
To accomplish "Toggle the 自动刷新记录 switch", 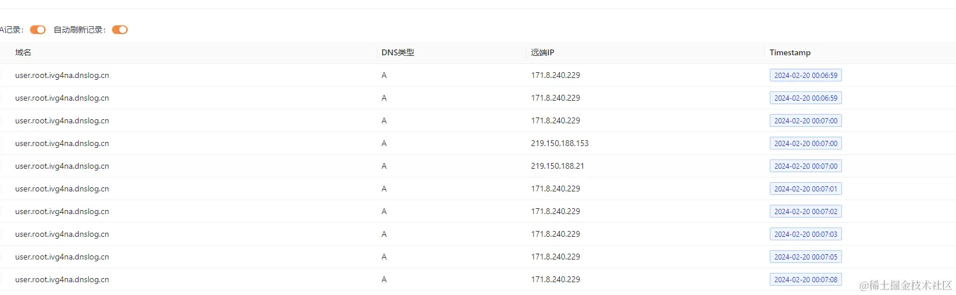I will [120, 30].
